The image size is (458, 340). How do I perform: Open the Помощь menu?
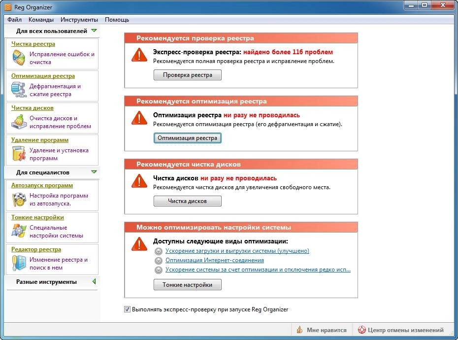[x=117, y=20]
